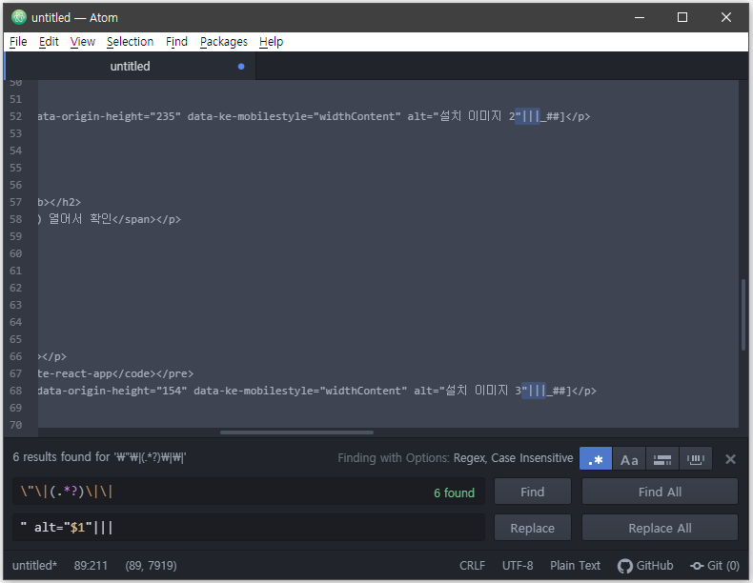Image resolution: width=753 pixels, height=583 pixels.
Task: Toggle the Whole Word option
Action: pyautogui.click(x=696, y=459)
